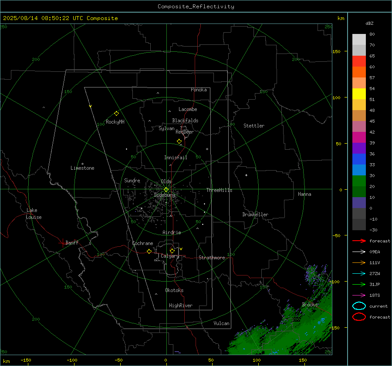Click the Okotoks city label
The height and width of the screenshot is (366, 392).
click(174, 290)
